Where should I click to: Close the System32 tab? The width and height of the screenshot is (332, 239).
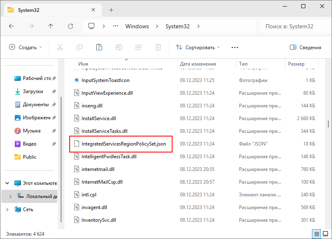(93, 10)
